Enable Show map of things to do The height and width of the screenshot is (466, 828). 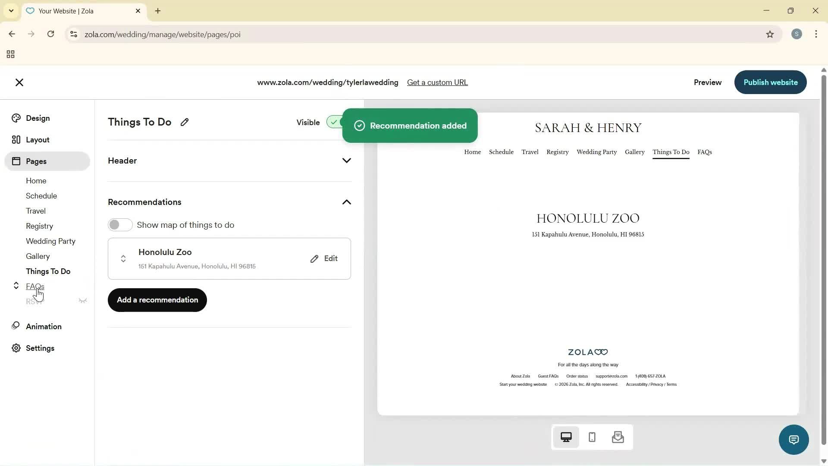pyautogui.click(x=120, y=225)
